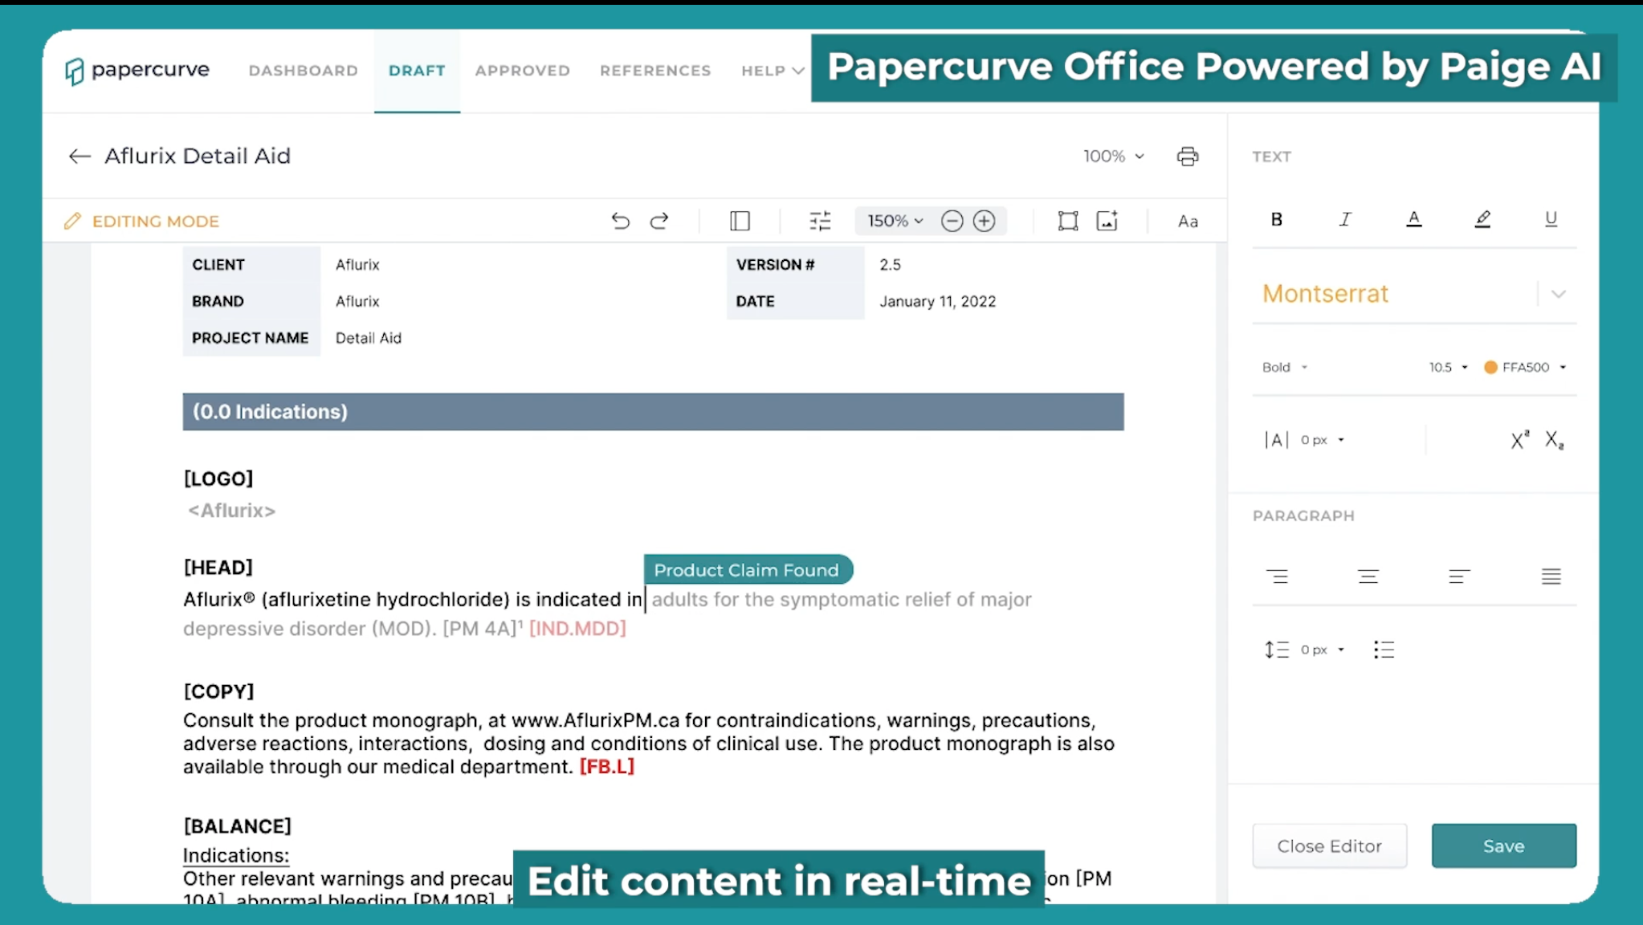The width and height of the screenshot is (1643, 925).
Task: Toggle Bold text formatting
Action: tap(1277, 219)
